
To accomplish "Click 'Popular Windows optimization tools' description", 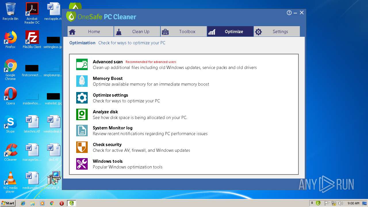I will coord(128,167).
